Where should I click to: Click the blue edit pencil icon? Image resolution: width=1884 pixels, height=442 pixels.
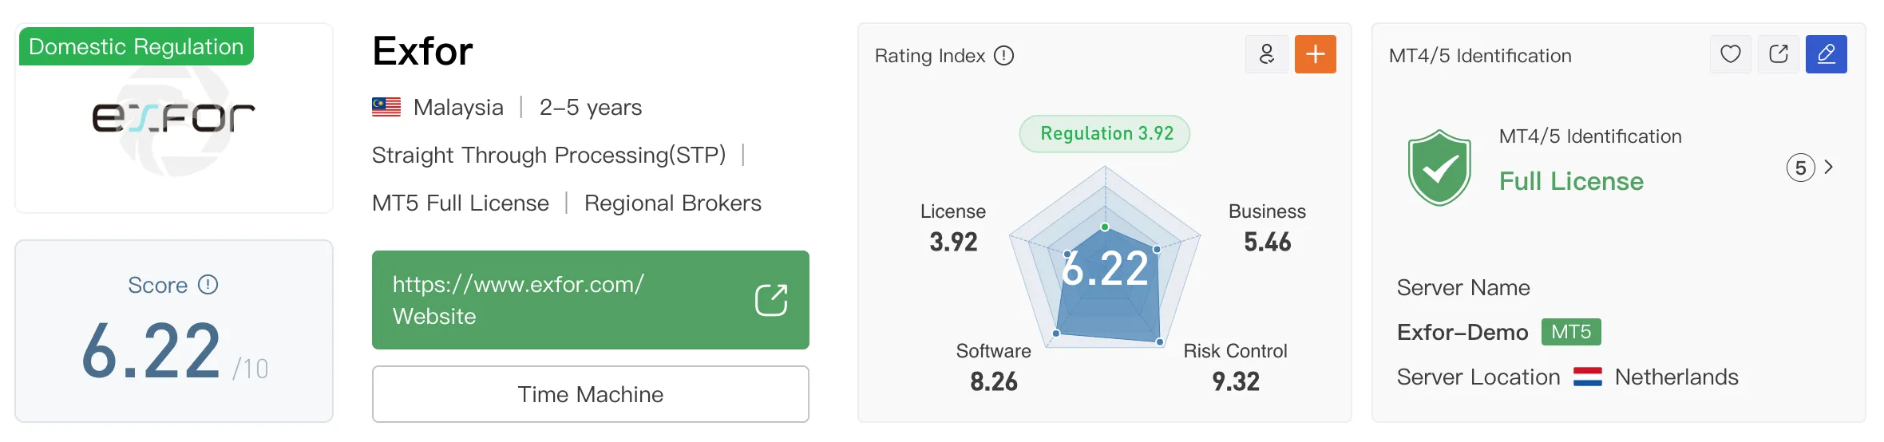1826,54
